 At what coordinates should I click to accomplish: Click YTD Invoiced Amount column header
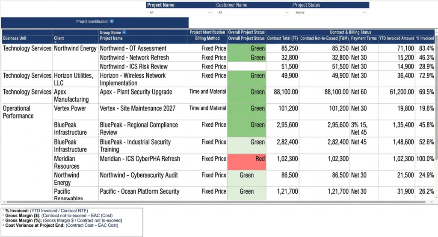[397, 39]
